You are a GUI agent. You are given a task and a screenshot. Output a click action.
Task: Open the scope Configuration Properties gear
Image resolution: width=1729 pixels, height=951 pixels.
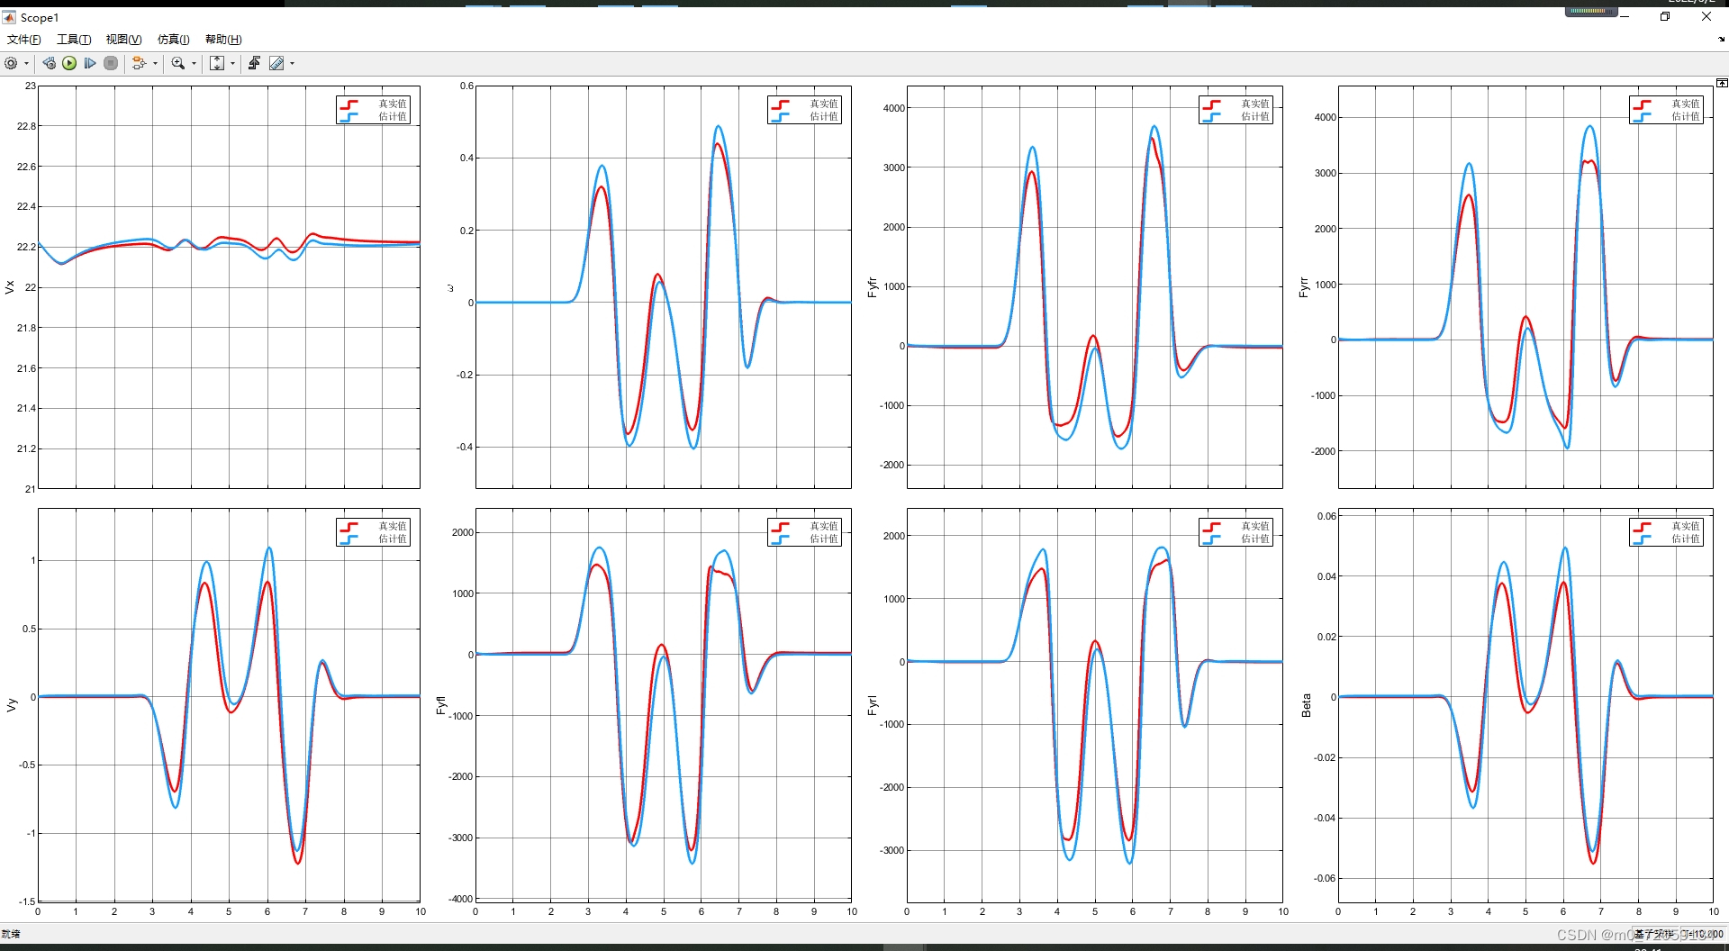click(11, 63)
